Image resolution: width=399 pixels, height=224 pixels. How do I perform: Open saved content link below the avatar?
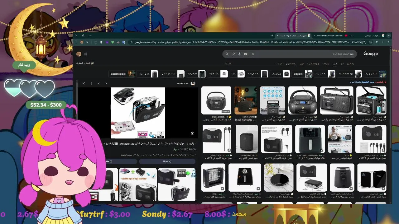(x=85, y=63)
